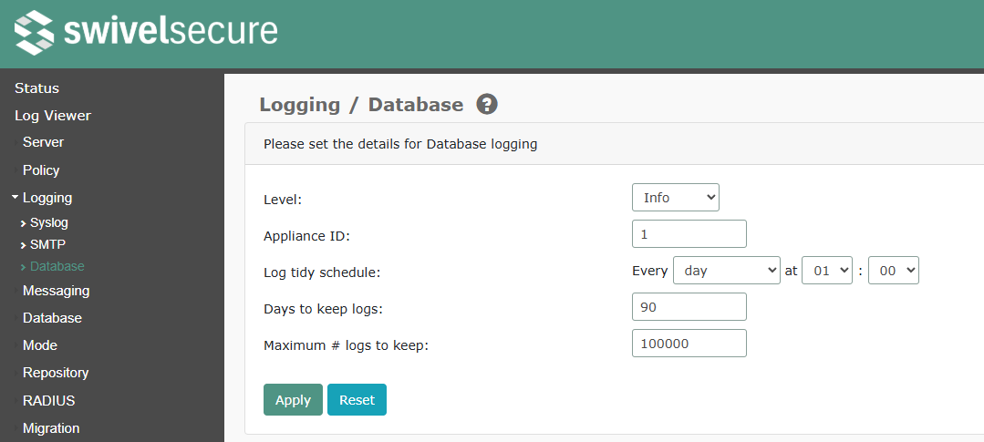Click the Appliance ID field
984x442 pixels.
[689, 234]
